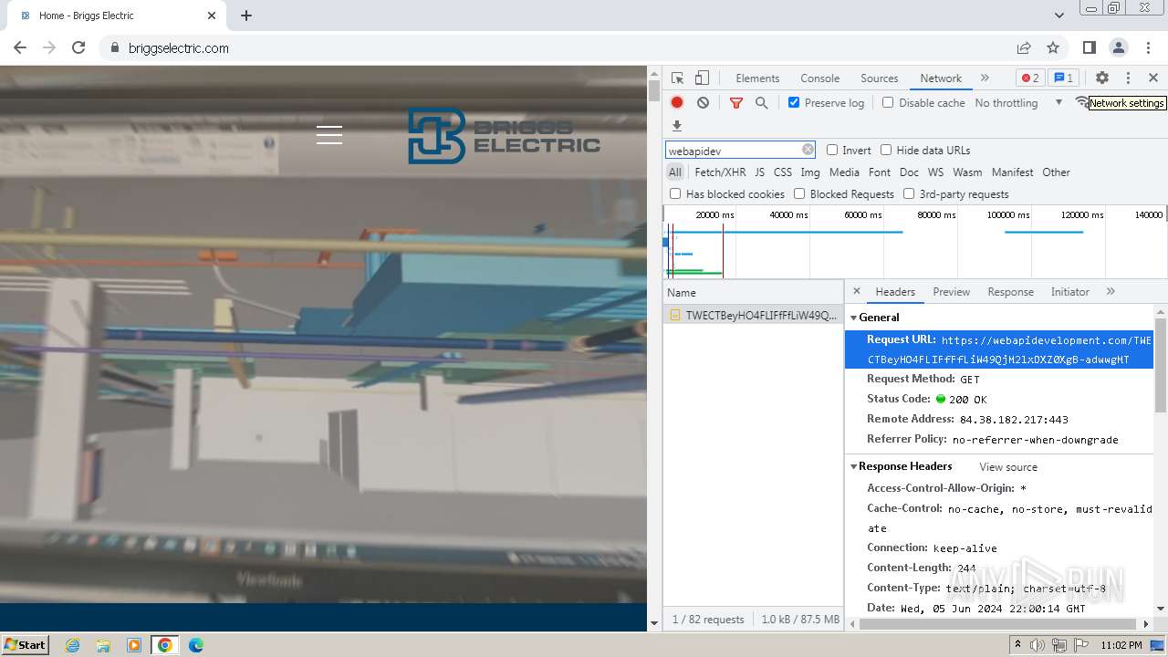View site information lock icon
The height and width of the screenshot is (657, 1168).
point(115,47)
